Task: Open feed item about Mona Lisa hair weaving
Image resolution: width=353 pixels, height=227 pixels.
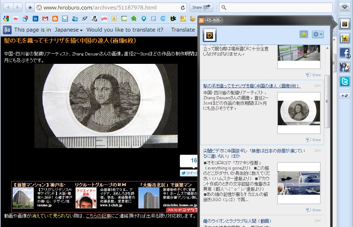Action: pos(252,86)
